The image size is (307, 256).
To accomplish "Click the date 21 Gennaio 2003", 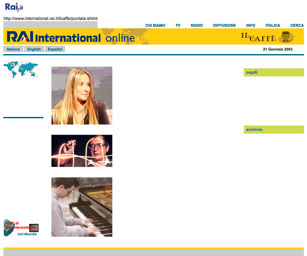I will tap(278, 49).
